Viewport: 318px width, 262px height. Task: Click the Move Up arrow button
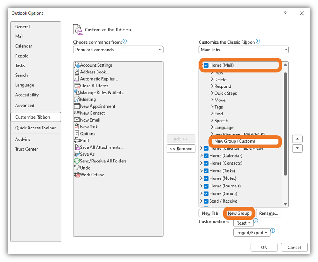point(297,139)
